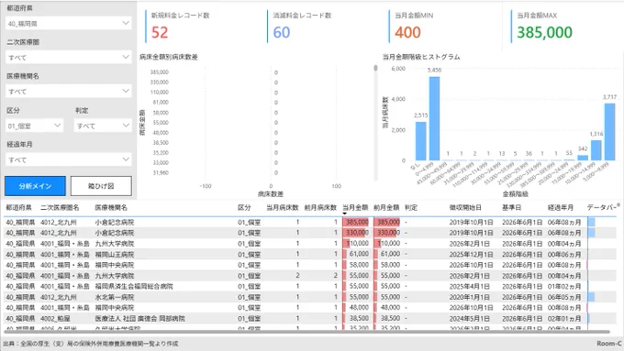Click the 2024年5月1日 start date cell
This screenshot has width=624, height=351.
[470, 318]
